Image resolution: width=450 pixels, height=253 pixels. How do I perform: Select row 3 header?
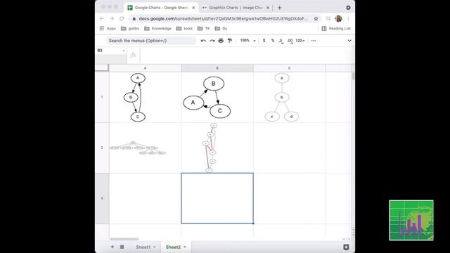tap(102, 198)
